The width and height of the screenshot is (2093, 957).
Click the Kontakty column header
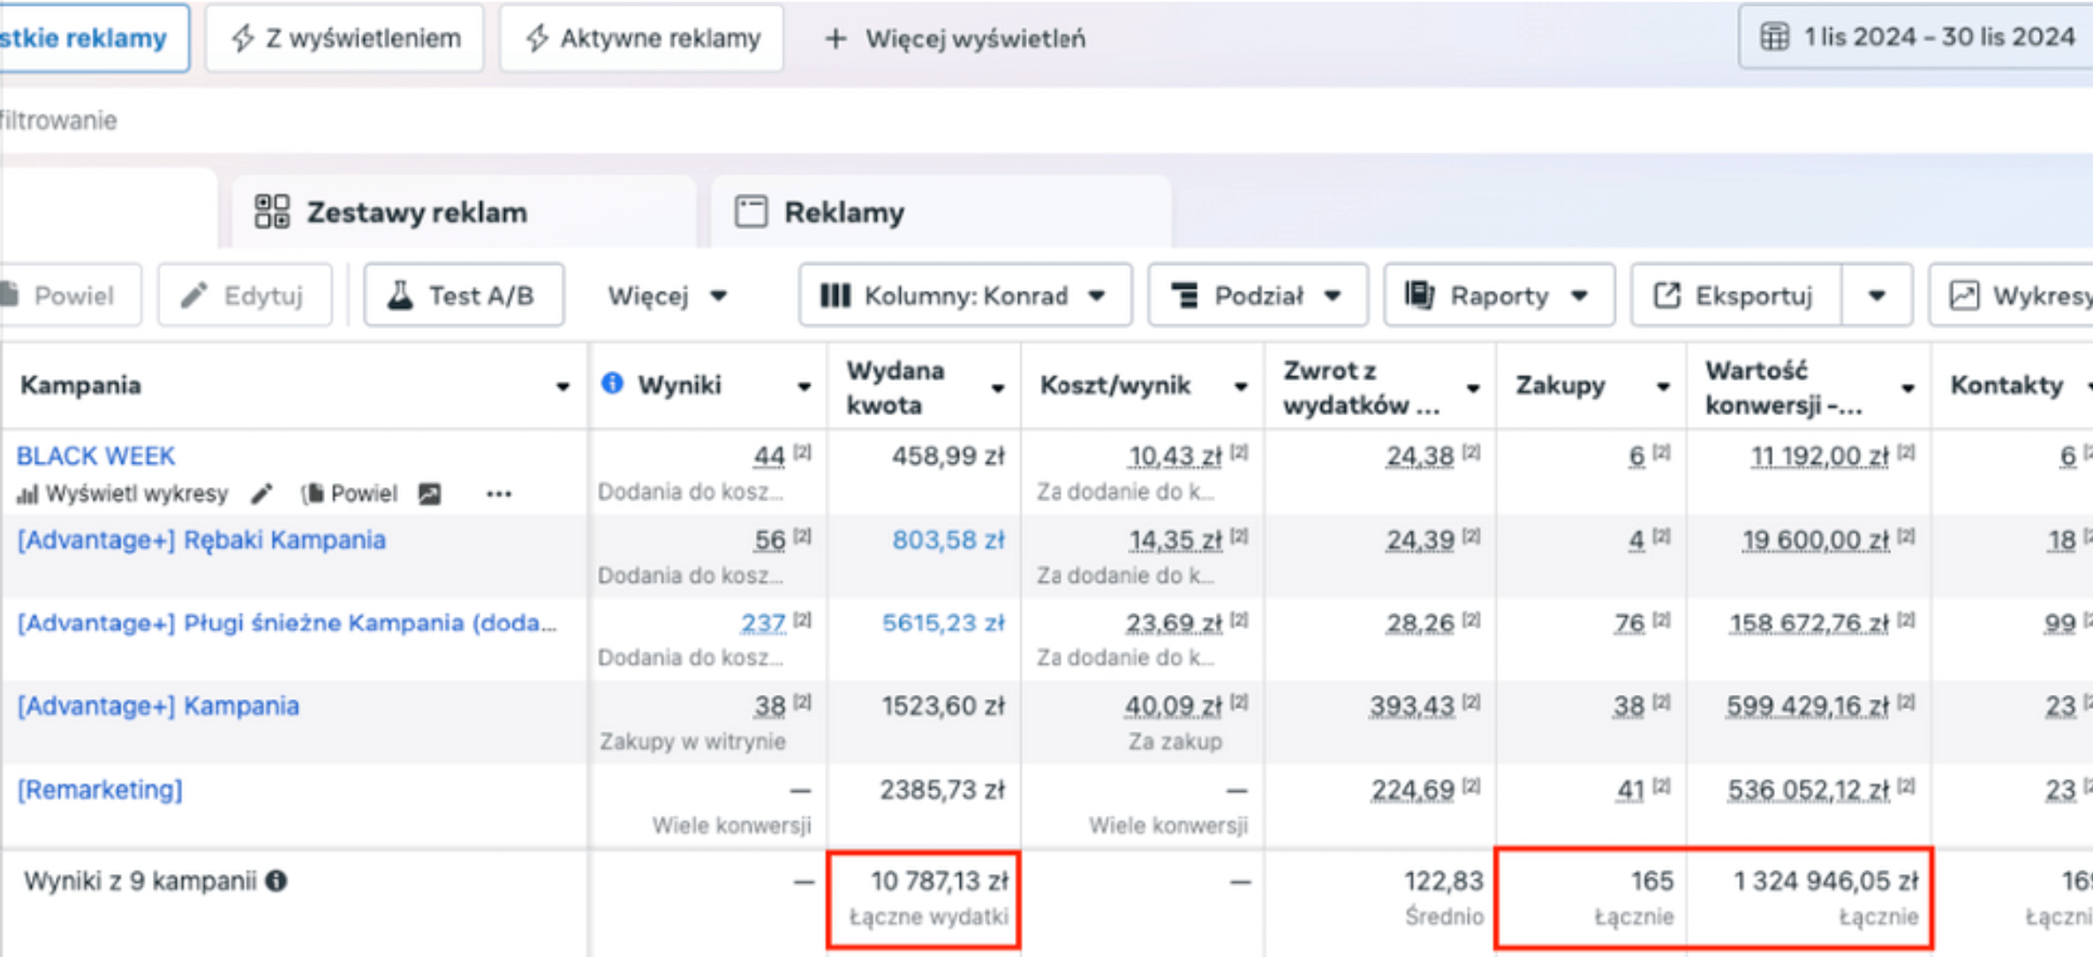pyautogui.click(x=2006, y=385)
